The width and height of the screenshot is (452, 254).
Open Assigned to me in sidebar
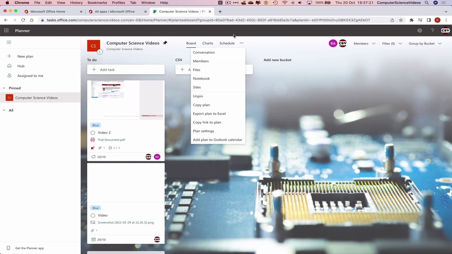[40, 75]
